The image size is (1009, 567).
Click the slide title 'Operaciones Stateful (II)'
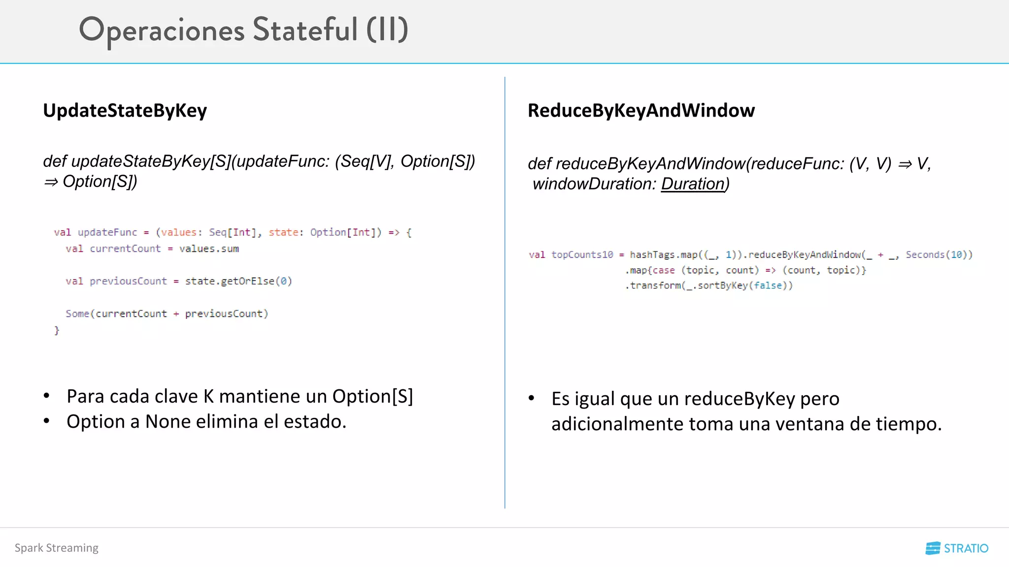[243, 31]
